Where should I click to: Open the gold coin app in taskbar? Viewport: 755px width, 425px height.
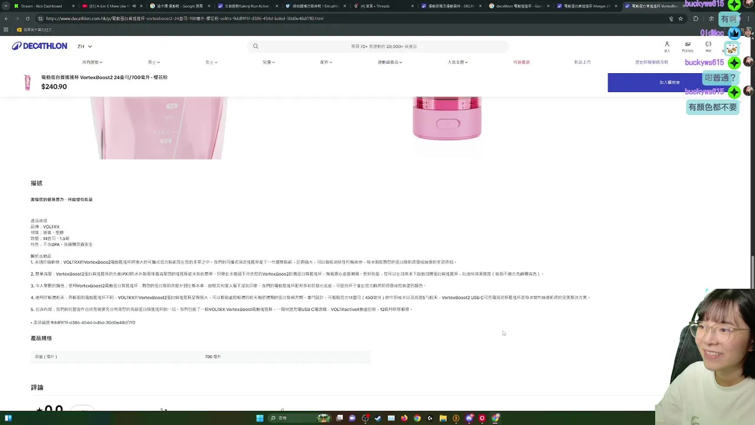click(x=456, y=418)
